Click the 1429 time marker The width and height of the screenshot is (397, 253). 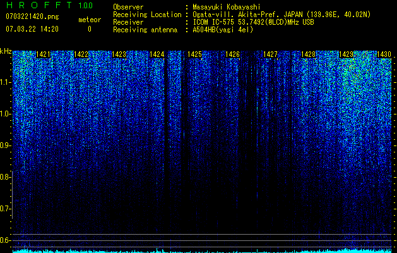click(346, 54)
